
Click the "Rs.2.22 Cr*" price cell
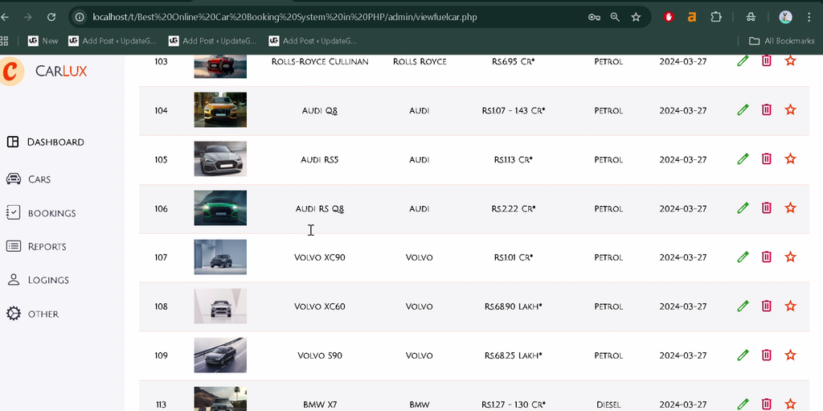point(514,208)
